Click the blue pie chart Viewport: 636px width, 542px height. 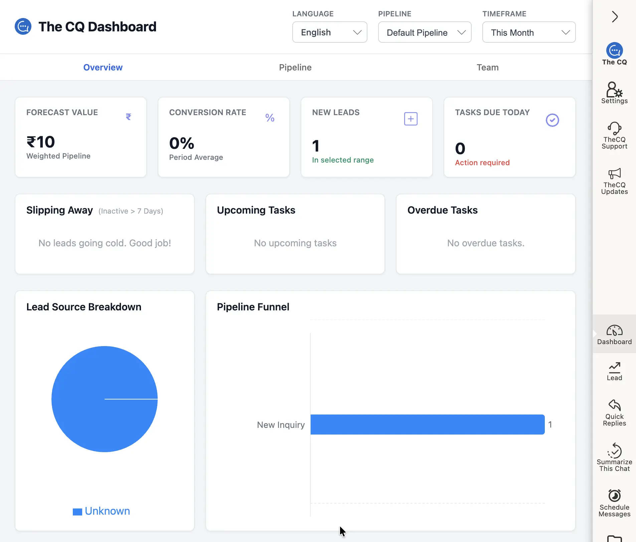coord(105,399)
